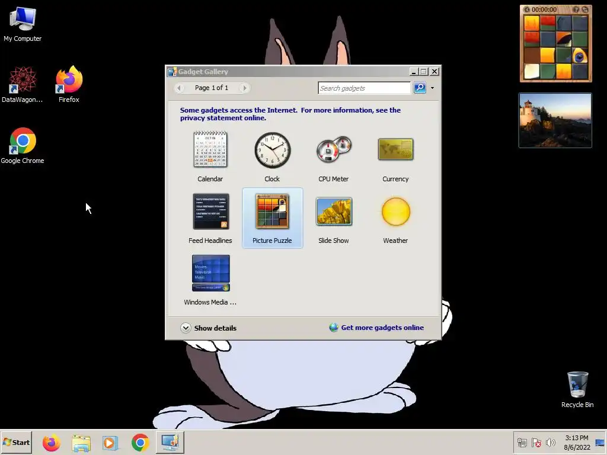This screenshot has height=455, width=607.
Task: Open the DataWagon desktop shortcut
Action: click(x=23, y=85)
